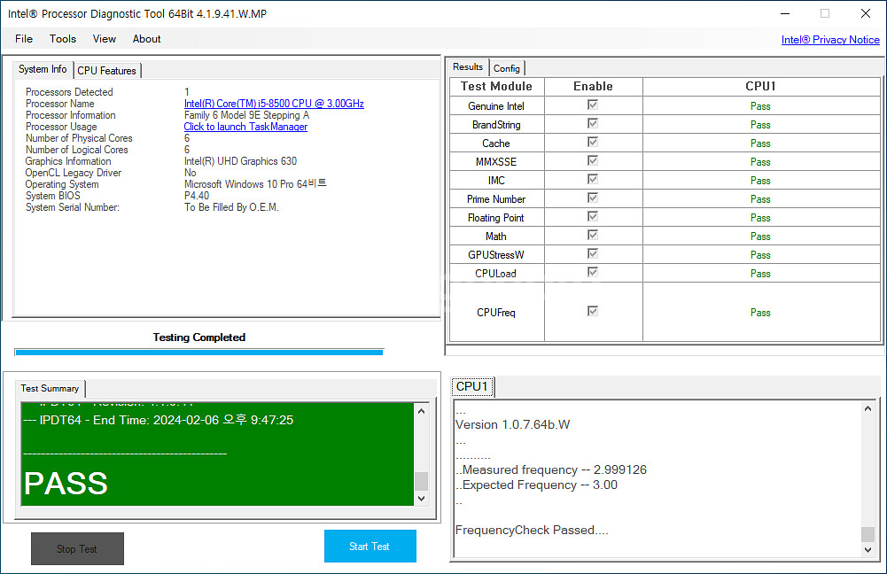Click the System BIOS value P4.40
Viewport: 887px width, 574px height.
pos(197,196)
